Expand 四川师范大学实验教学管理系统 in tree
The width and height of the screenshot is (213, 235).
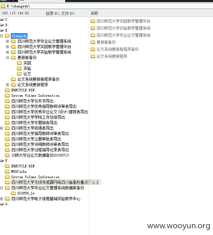(x=7, y=52)
